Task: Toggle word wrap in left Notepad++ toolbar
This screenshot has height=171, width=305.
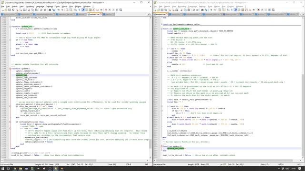Action: click(75, 9)
